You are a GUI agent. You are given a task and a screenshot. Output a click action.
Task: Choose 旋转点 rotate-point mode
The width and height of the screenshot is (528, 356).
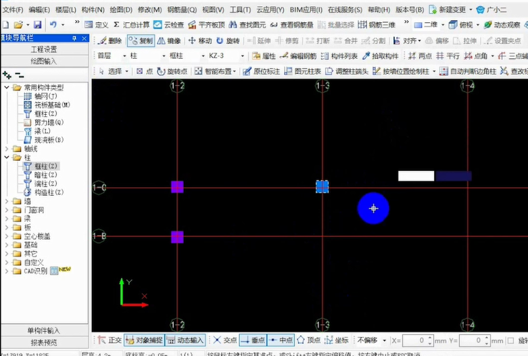click(x=172, y=72)
